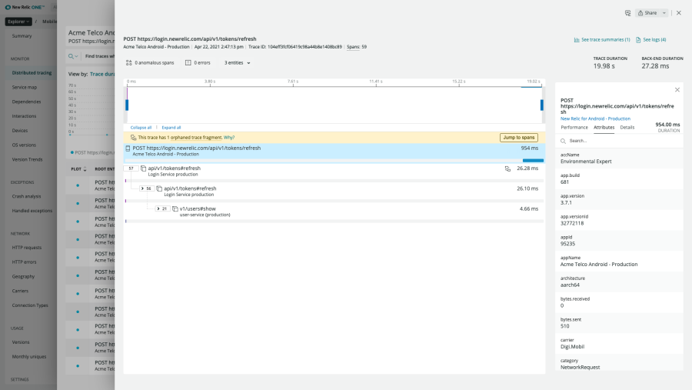Switch to the Performance tab

[574, 127]
